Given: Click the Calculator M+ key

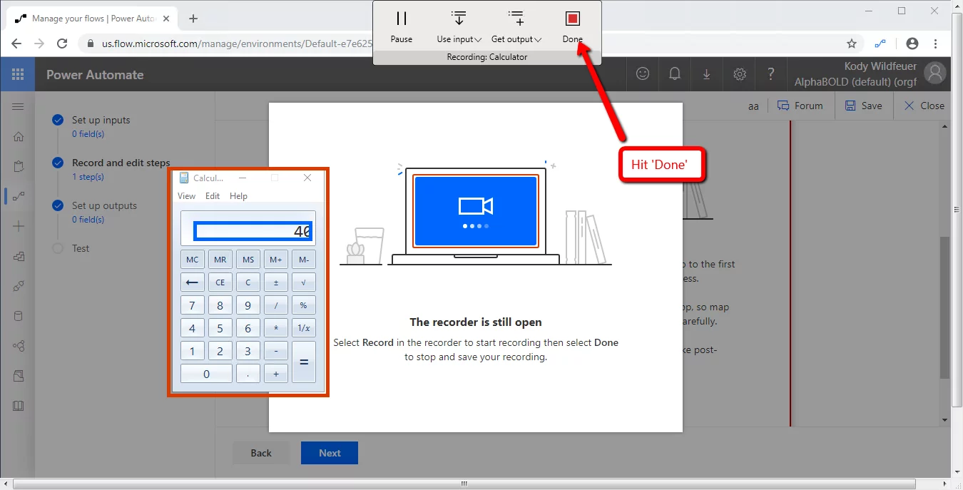Looking at the screenshot, I should pos(276,260).
